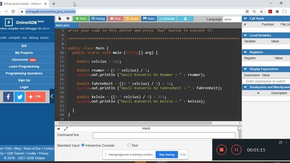Open Learn Programming in sidebar
The image size is (290, 163).
coord(24,67)
